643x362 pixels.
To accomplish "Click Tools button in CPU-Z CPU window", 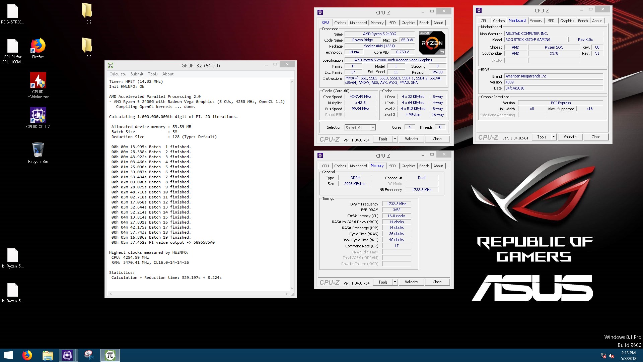I will pos(383,139).
